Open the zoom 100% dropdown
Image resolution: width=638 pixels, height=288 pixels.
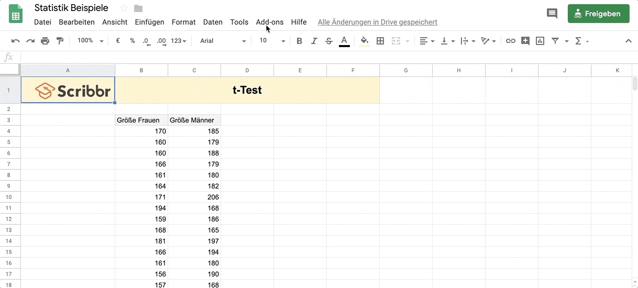click(91, 41)
